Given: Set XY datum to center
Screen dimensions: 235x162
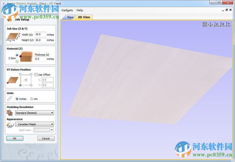Looking at the screenshot, I should (x=26, y=80).
